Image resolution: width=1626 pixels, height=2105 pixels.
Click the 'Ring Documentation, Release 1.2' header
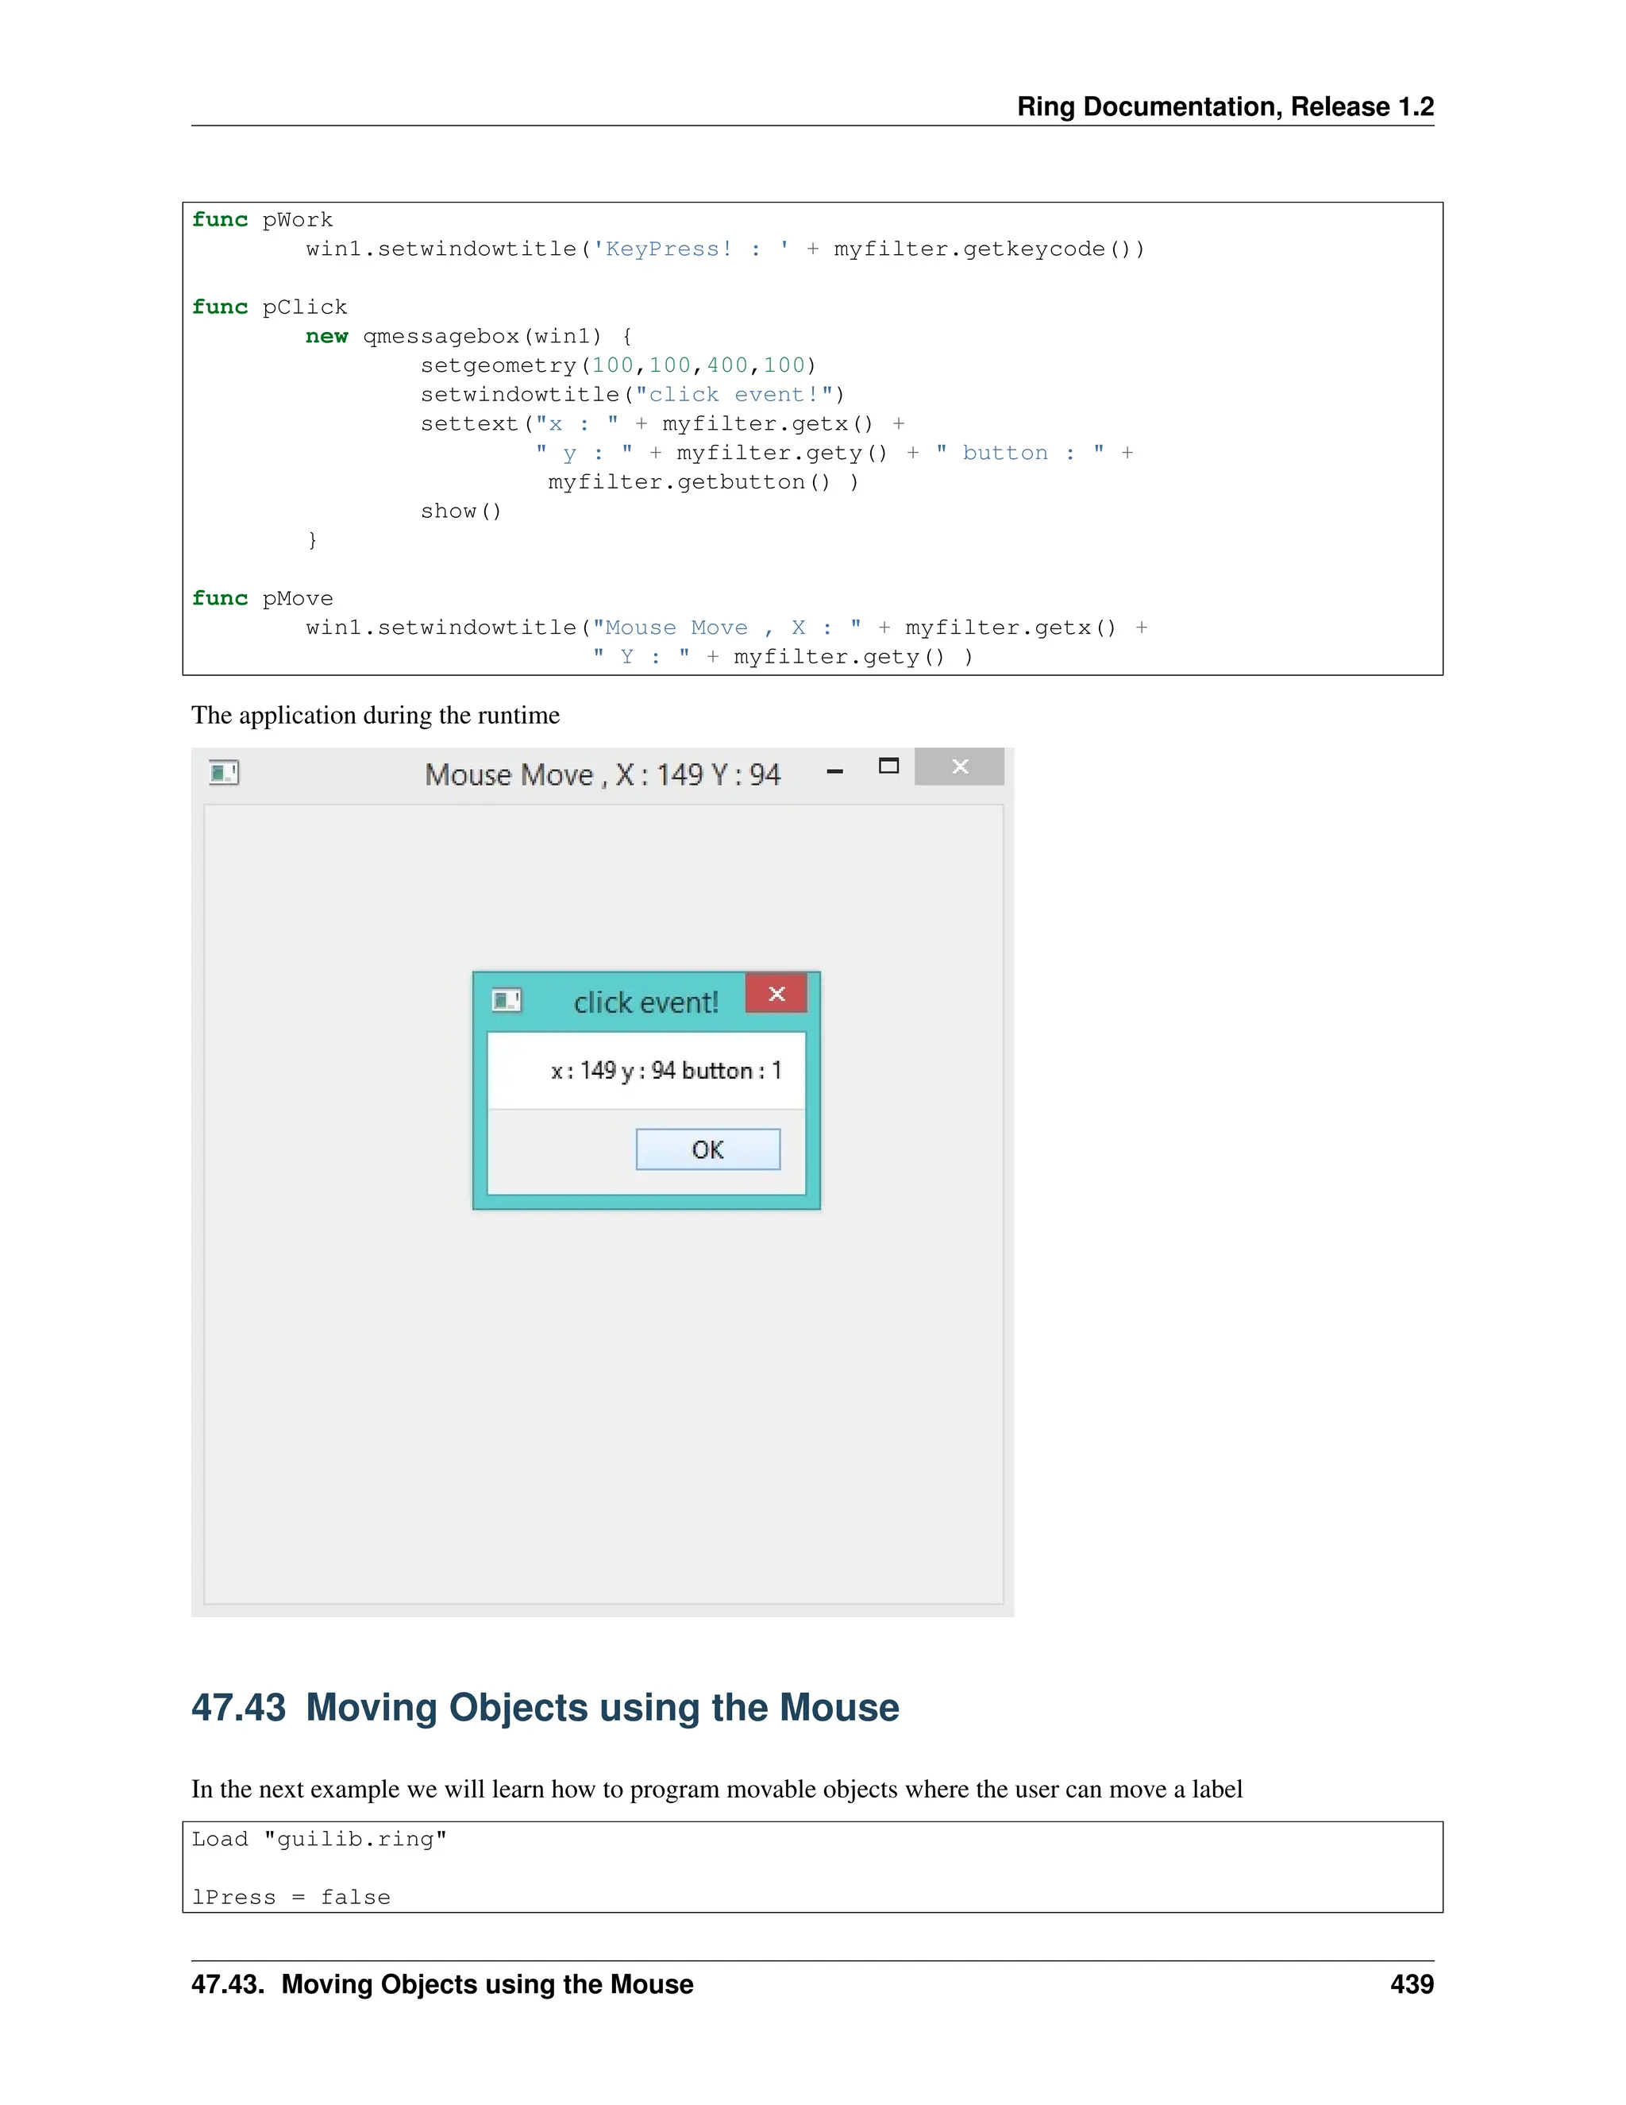coord(1224,106)
